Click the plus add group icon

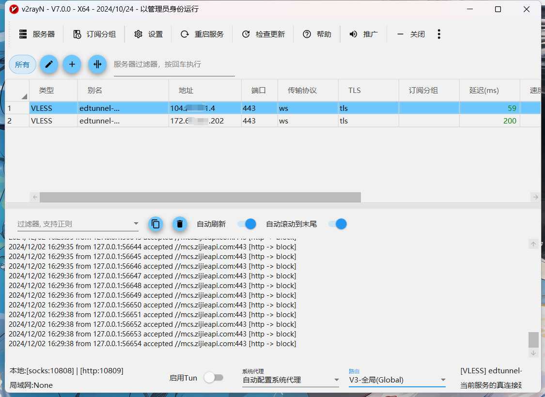pos(72,64)
